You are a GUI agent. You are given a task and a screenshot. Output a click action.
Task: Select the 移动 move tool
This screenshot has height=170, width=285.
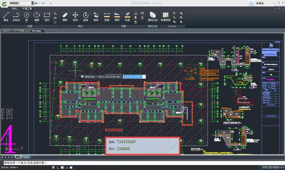click(x=75, y=17)
